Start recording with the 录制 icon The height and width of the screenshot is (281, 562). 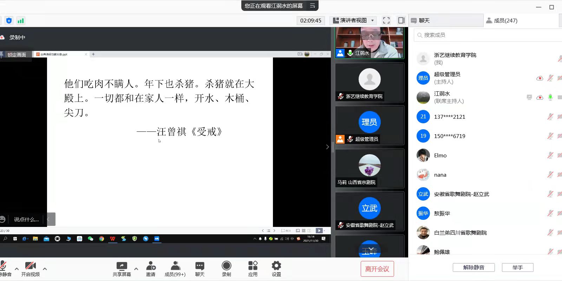(x=227, y=266)
